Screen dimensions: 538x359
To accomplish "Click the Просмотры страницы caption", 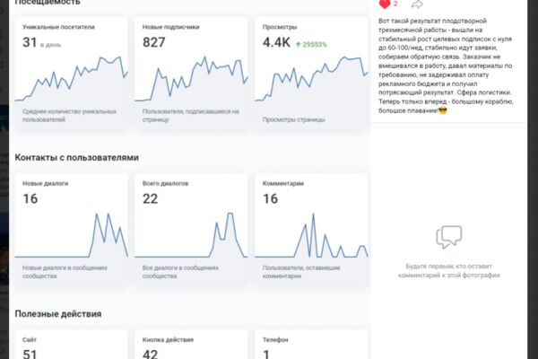I will pyautogui.click(x=294, y=119).
